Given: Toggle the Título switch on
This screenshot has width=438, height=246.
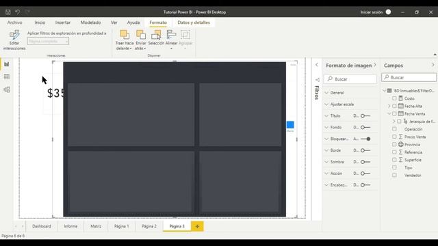Looking at the screenshot, I should click(x=365, y=115).
